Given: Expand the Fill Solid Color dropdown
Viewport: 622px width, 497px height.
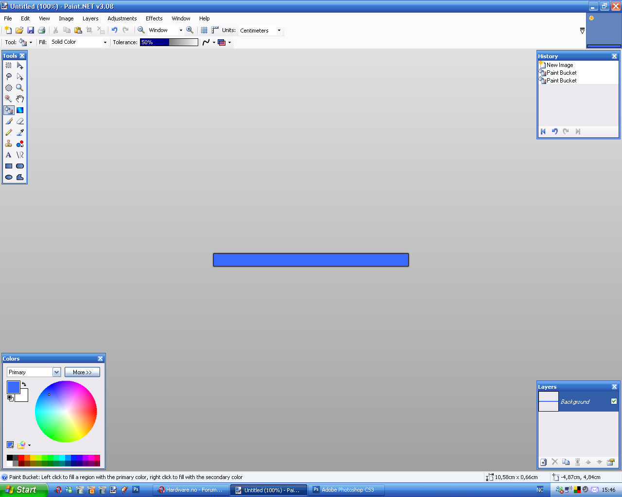Looking at the screenshot, I should [79, 42].
